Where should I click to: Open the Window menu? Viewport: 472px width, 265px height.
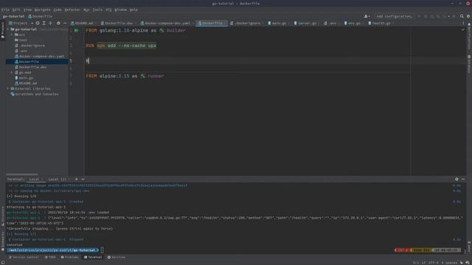point(120,10)
